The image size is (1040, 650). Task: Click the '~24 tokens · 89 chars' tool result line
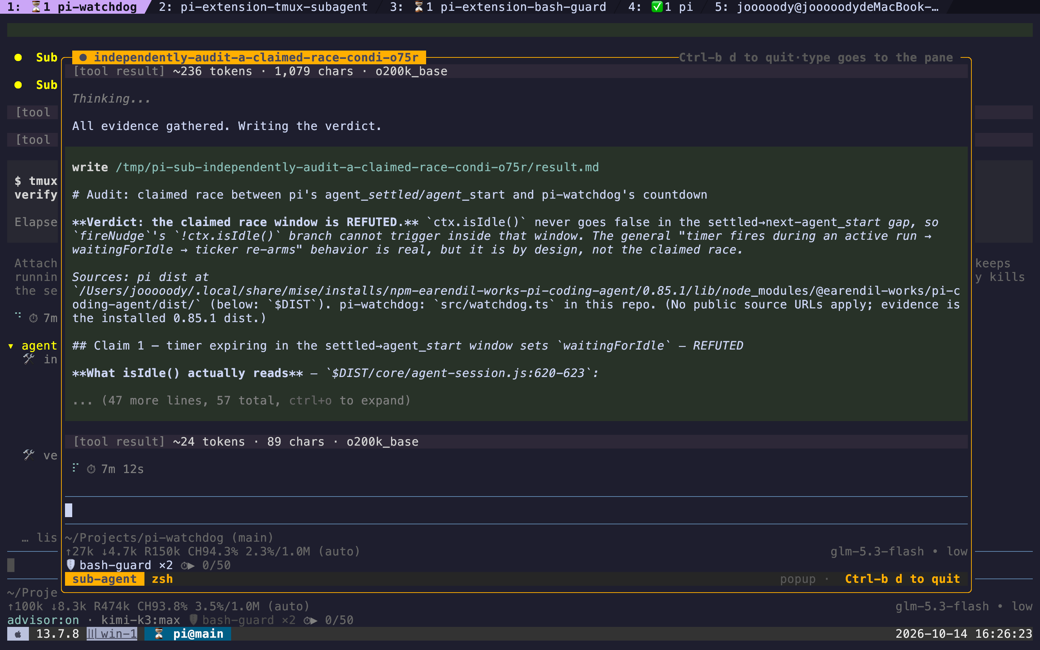516,442
